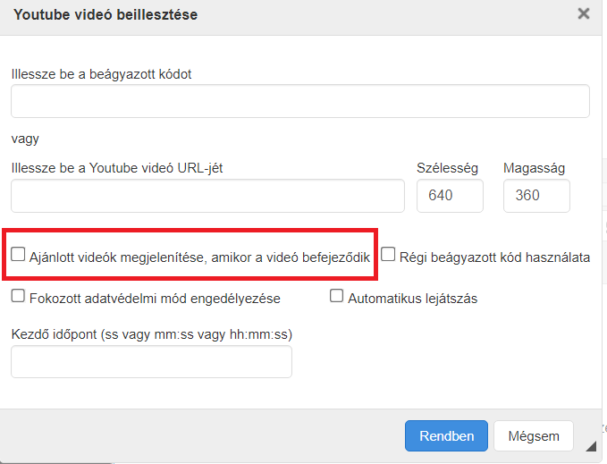Toggle Fokozott adatvédelmi mód engedélyezése
607x464 pixels.
coord(19,295)
